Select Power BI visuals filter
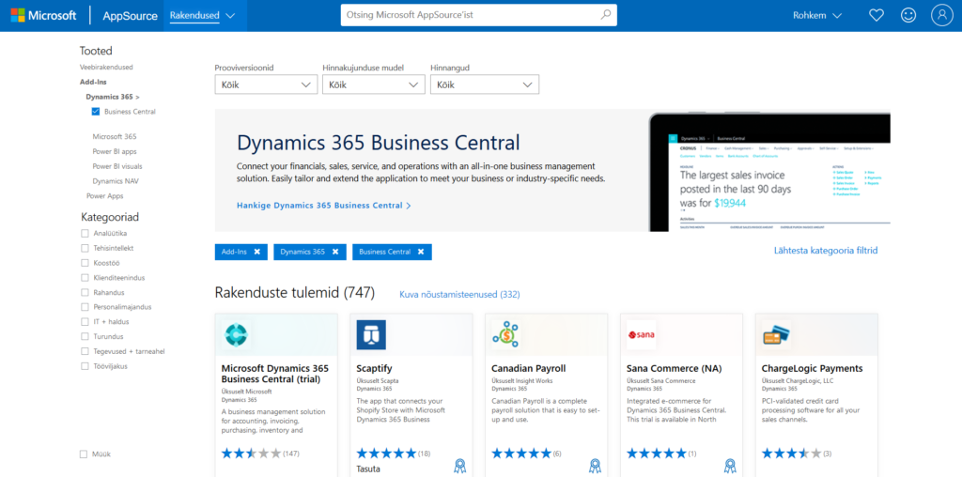The width and height of the screenshot is (962, 477). pyautogui.click(x=117, y=166)
